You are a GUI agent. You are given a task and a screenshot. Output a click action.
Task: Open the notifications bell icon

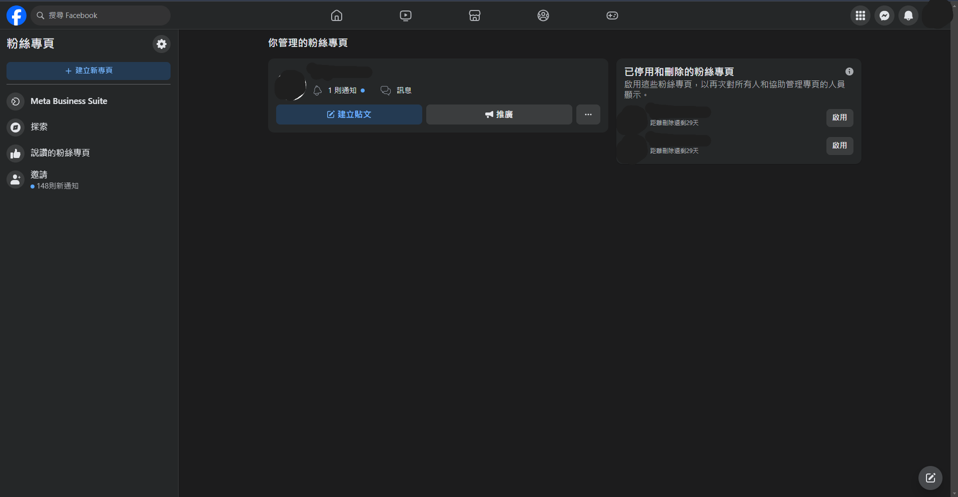(908, 15)
